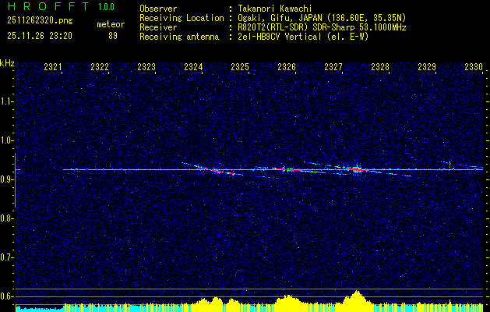Click the R820T2(RTL-SDR) receiver text

point(322,27)
